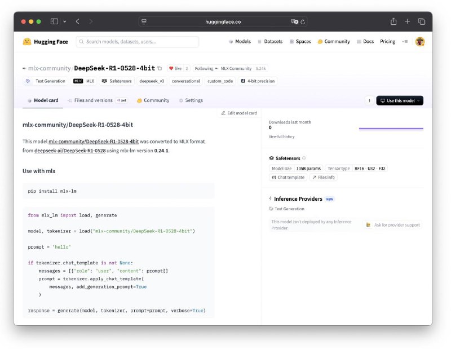Open the Spaces page
Viewport: 451px width, 349px height.
tap(300, 41)
